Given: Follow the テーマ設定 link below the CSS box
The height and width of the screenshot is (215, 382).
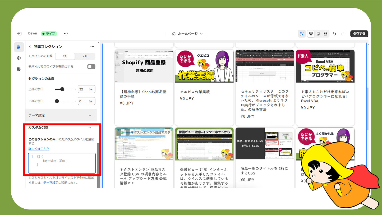Looking at the screenshot, I should coord(51,183).
